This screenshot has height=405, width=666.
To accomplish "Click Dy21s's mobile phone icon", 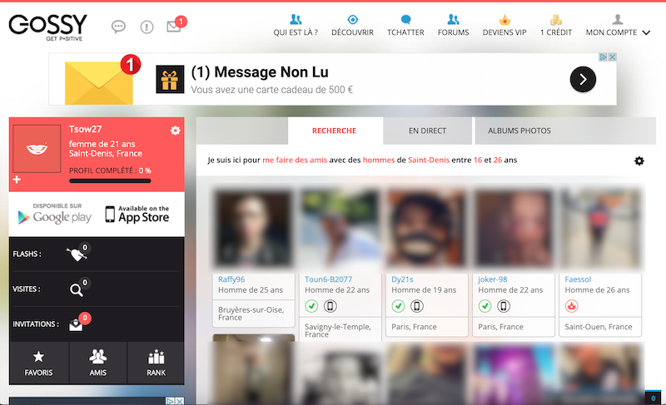I will point(417,306).
